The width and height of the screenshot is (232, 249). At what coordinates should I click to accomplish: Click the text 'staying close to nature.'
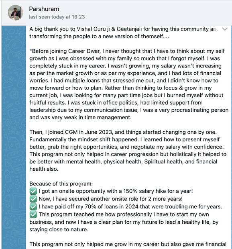tap(59, 229)
